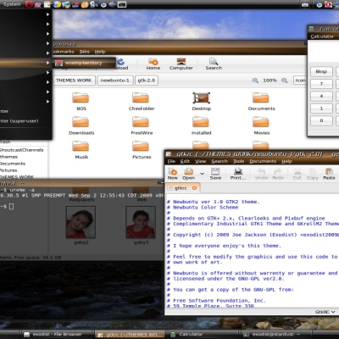Image resolution: width=339 pixels, height=339 pixels.
Task: Click the Computer toolbar icon
Action: [181, 64]
